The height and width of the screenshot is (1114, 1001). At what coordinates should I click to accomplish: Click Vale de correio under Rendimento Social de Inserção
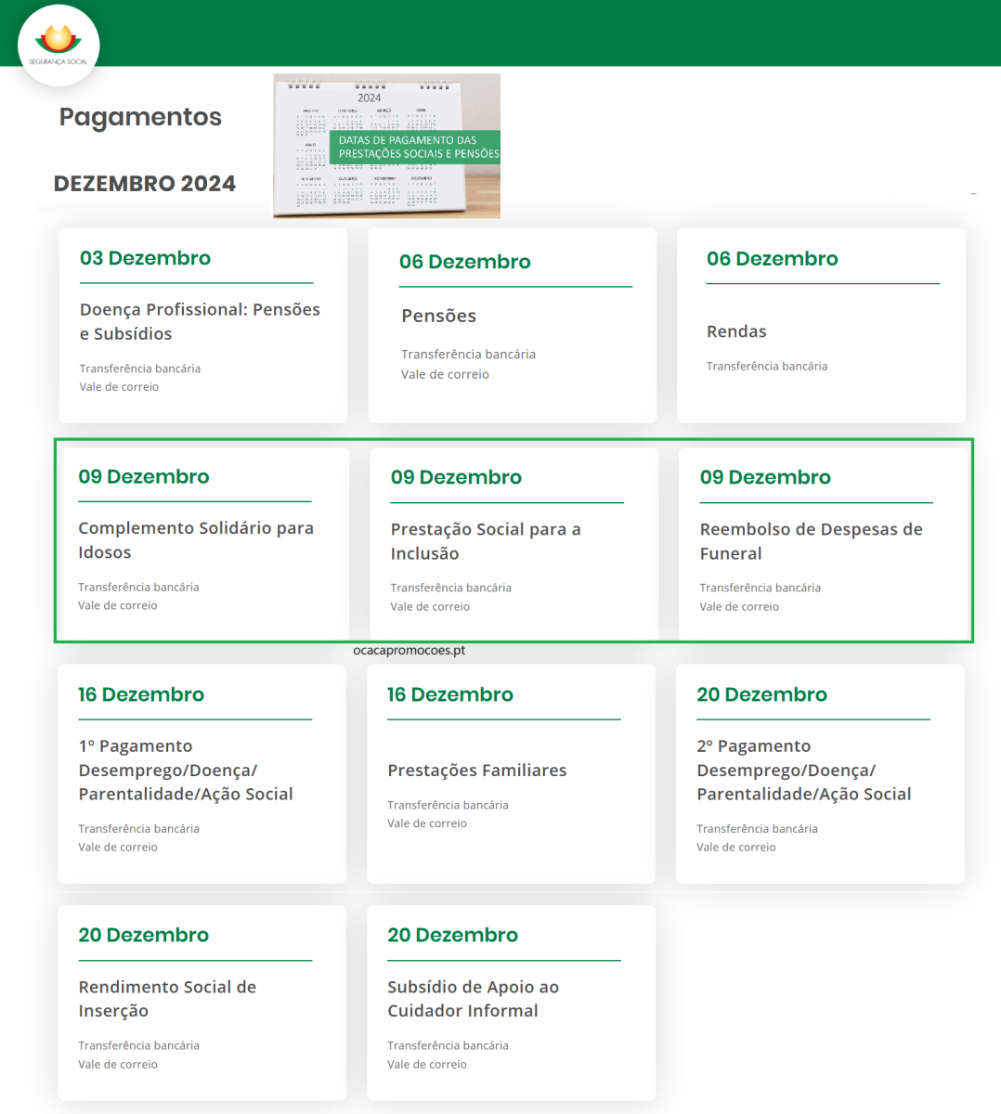[118, 1064]
